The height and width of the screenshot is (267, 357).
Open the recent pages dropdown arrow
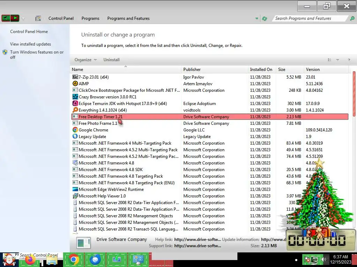(23, 19)
